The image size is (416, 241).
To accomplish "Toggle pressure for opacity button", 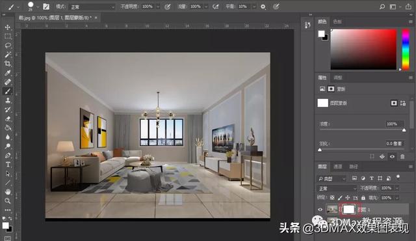I will tap(168, 7).
